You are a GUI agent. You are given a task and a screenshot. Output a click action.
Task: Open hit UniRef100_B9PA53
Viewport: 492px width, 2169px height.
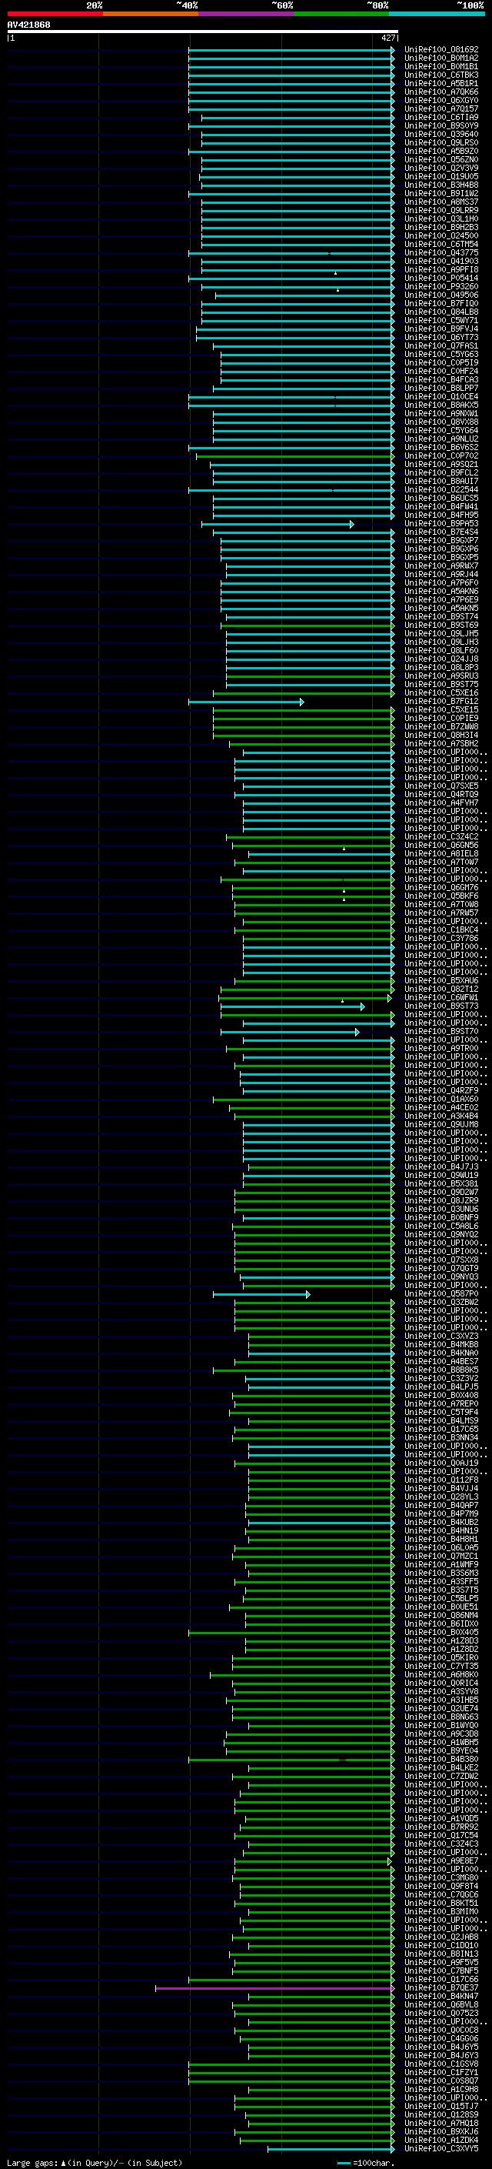pyautogui.click(x=440, y=524)
